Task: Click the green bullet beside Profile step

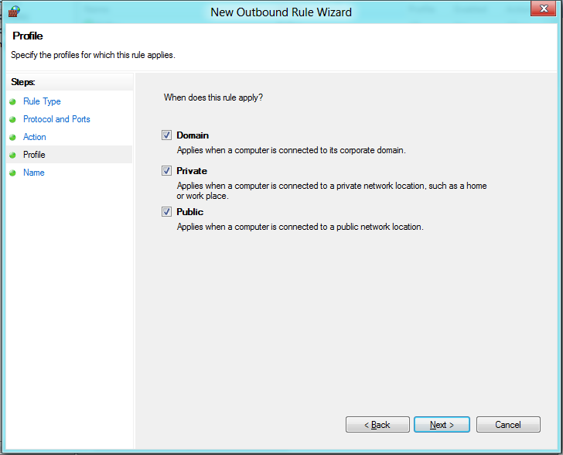Action: tap(12, 156)
